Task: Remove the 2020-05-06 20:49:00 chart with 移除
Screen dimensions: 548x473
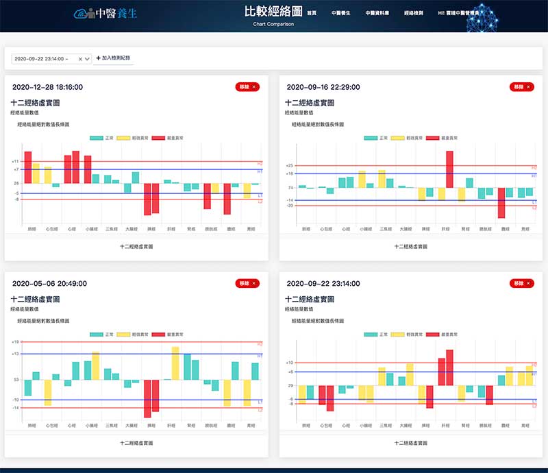Action: [x=247, y=283]
